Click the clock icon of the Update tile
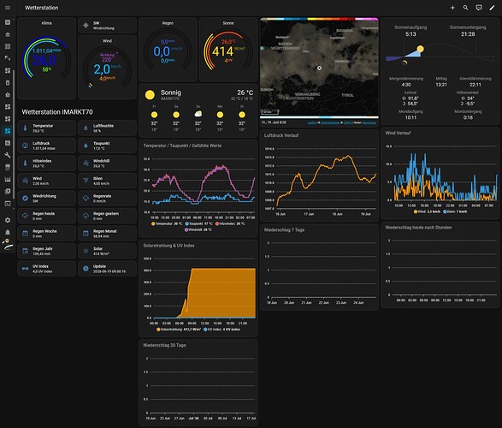The height and width of the screenshot is (428, 502). coord(86,269)
